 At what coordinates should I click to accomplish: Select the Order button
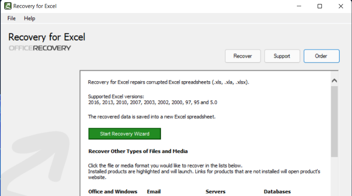[x=321, y=56]
